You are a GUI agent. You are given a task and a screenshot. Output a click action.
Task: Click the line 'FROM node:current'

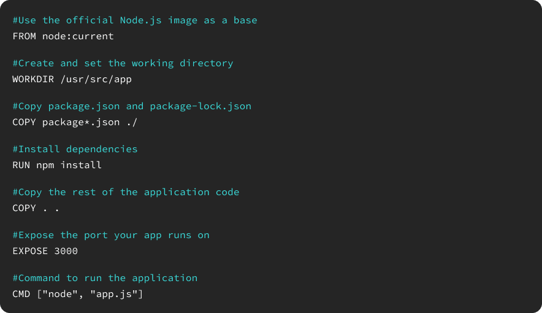(63, 36)
